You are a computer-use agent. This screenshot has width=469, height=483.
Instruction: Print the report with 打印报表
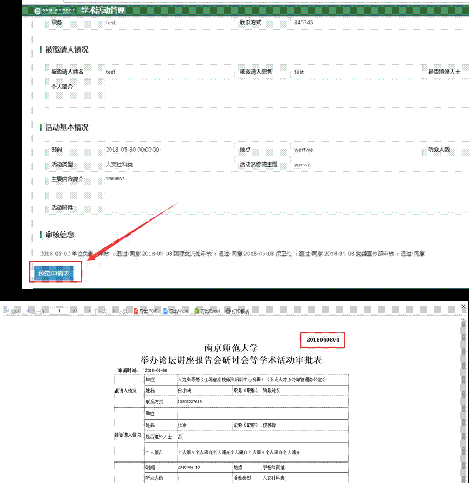(x=237, y=311)
